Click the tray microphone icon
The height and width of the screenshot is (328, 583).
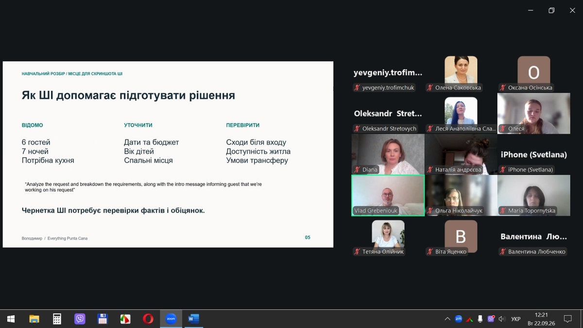tap(480, 319)
